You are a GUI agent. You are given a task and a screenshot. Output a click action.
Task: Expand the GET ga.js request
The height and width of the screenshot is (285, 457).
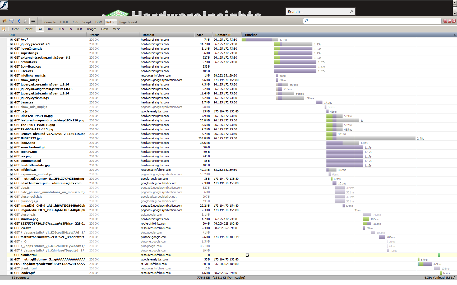pos(11,112)
